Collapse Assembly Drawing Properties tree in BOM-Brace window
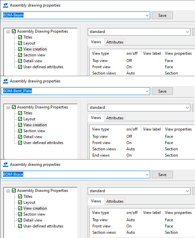 (x=8, y=191)
